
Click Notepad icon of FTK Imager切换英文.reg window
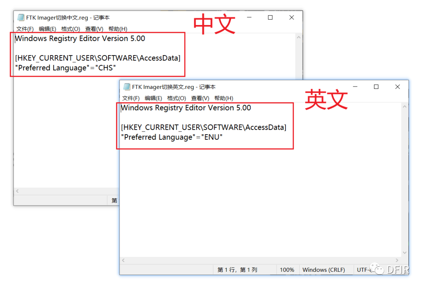[127, 87]
